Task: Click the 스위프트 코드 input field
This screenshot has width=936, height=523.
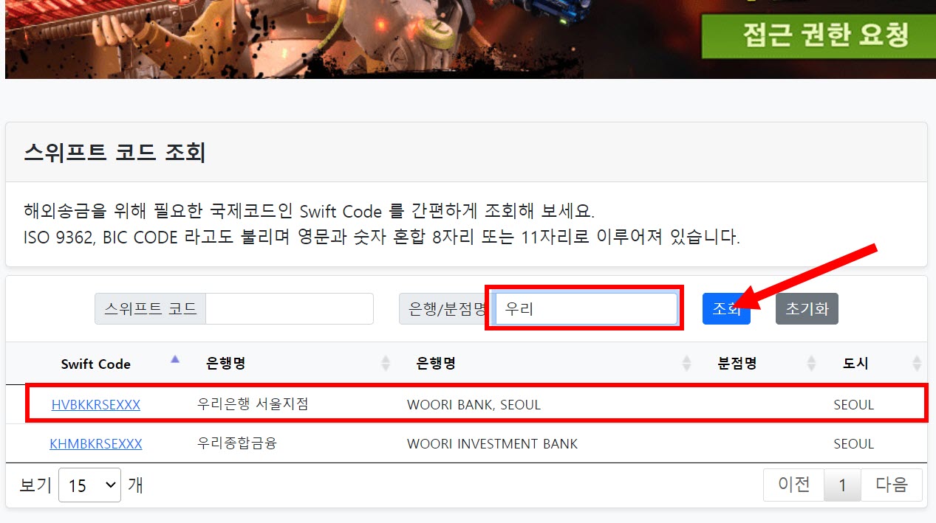Action: [290, 308]
